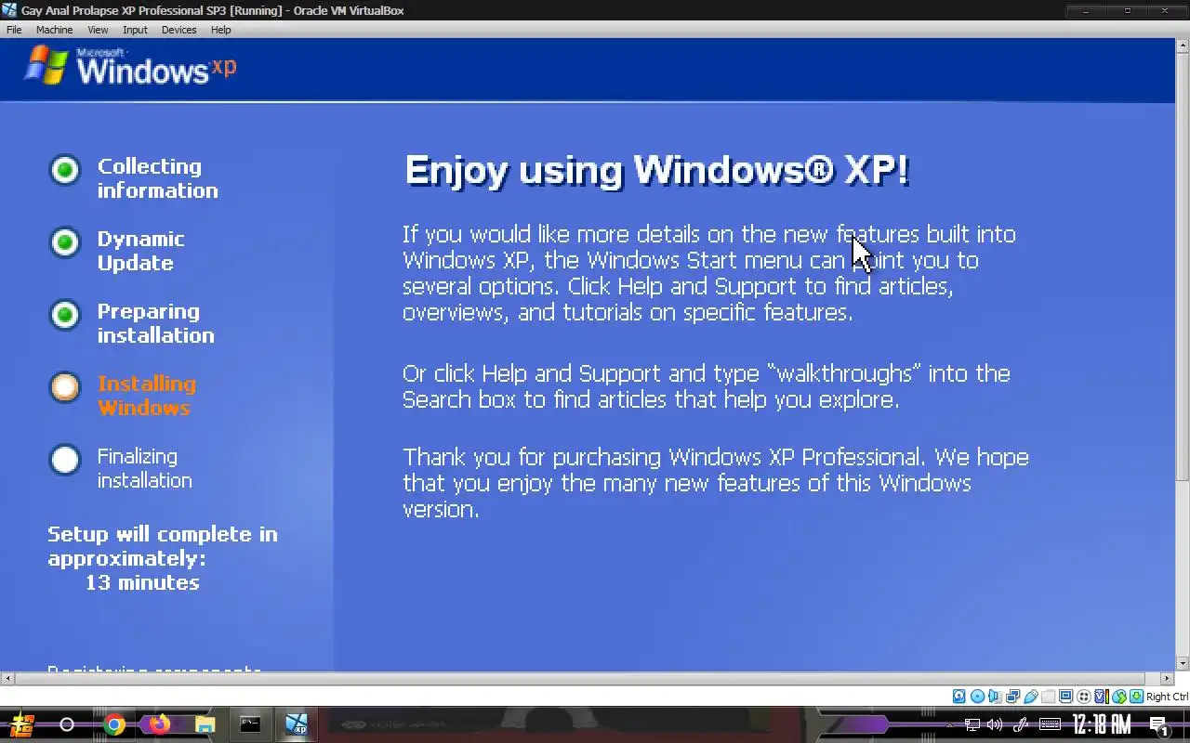
Task: Click the USB devices status icon
Action: tap(1030, 697)
